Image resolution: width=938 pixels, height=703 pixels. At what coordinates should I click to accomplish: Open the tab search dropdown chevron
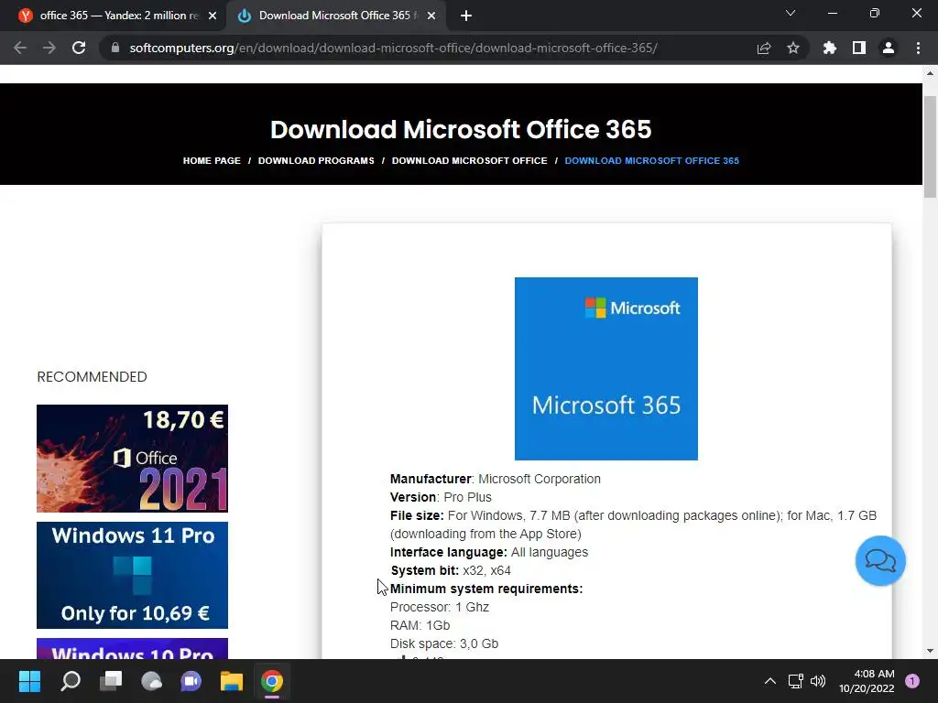(791, 13)
